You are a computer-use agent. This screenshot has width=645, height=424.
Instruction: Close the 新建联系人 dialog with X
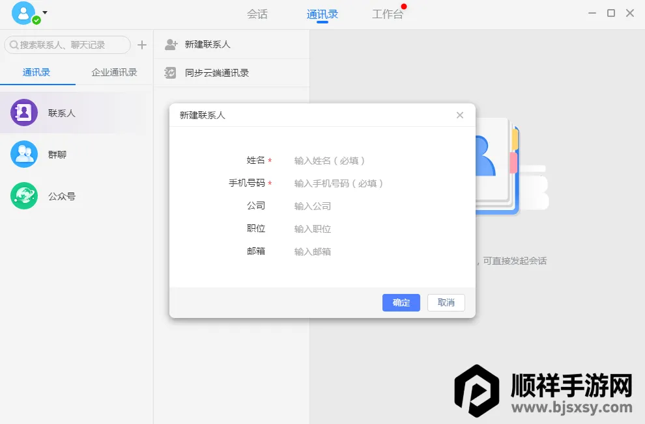pyautogui.click(x=460, y=115)
